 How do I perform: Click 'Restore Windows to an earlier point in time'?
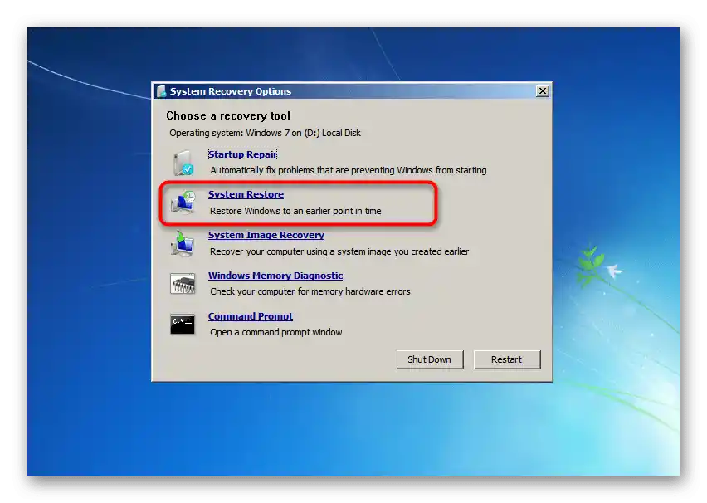click(295, 211)
